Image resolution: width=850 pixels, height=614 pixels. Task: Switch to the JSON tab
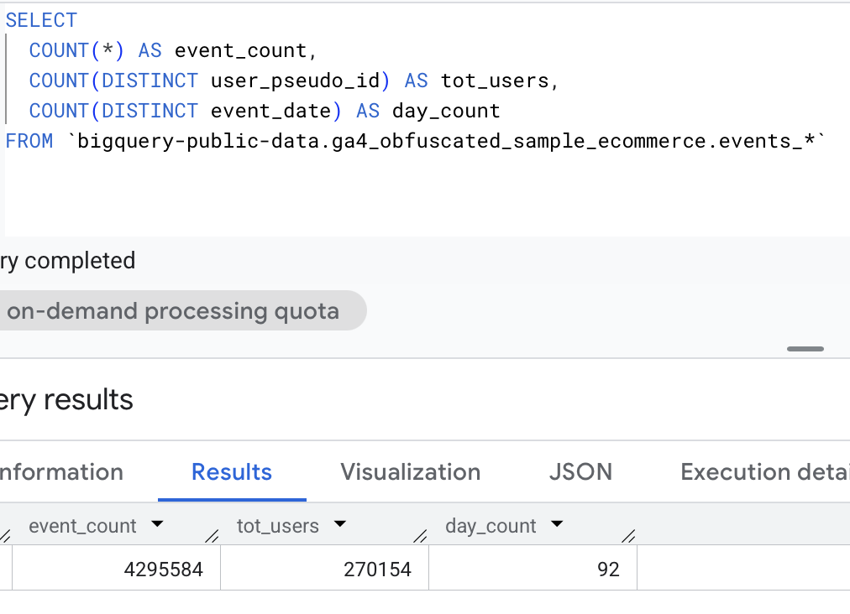click(x=580, y=472)
